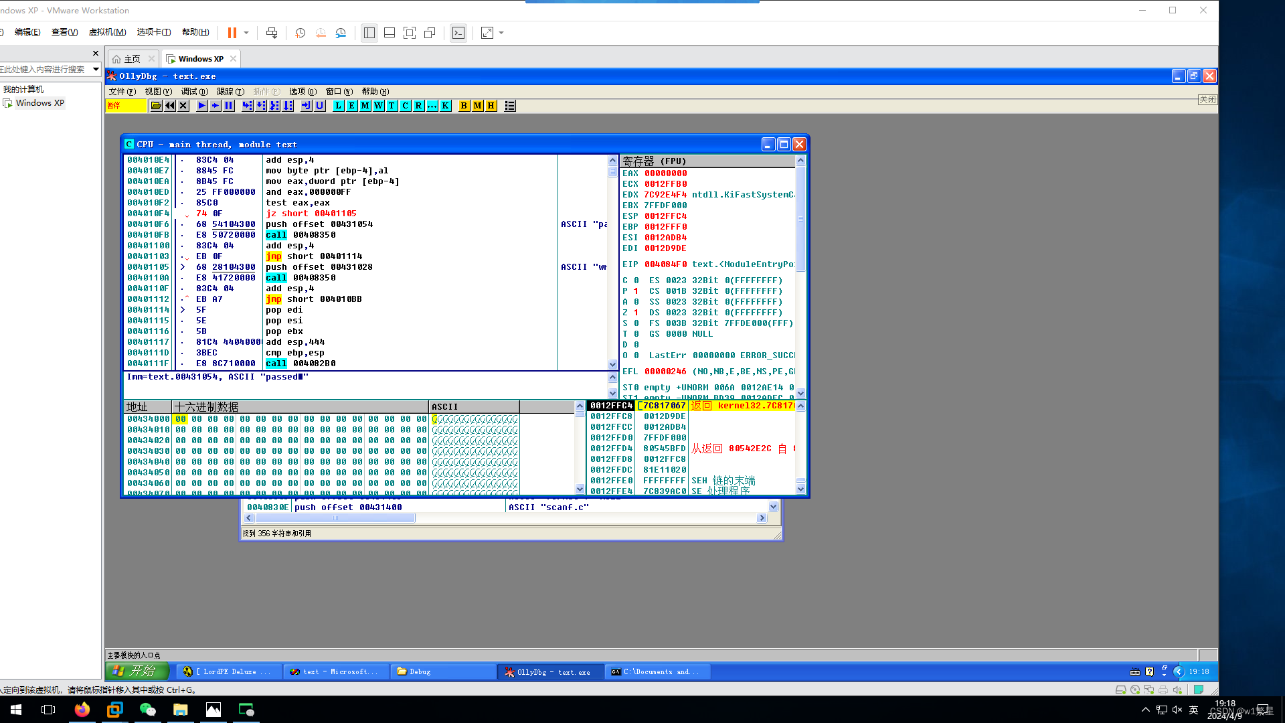Click the U execute till user code icon
This screenshot has height=723, width=1285.
319,106
